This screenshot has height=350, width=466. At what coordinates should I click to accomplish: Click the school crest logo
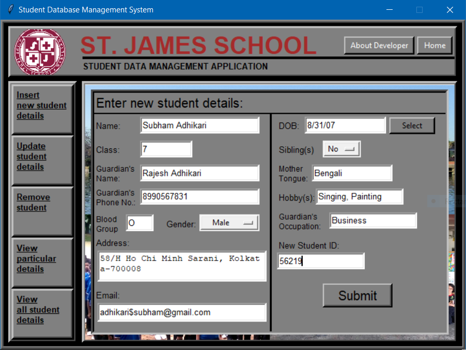tap(39, 51)
